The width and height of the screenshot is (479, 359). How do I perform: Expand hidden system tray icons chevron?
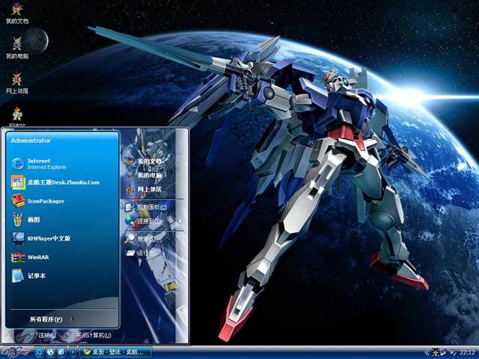click(x=427, y=352)
